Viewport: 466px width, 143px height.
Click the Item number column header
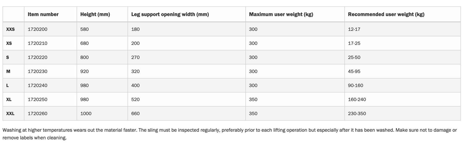(43, 14)
